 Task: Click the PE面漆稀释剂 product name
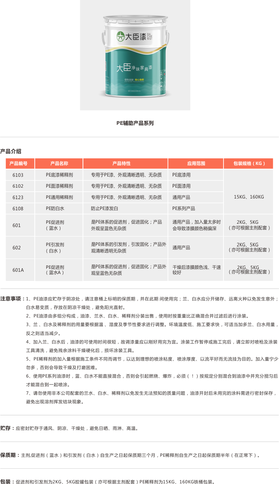[x=59, y=186]
